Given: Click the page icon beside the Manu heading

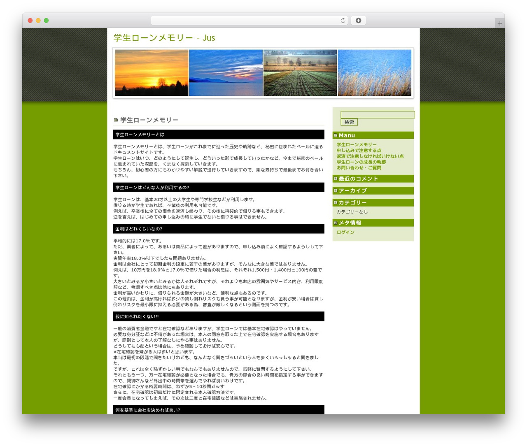Looking at the screenshot, I should tap(336, 135).
